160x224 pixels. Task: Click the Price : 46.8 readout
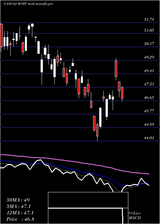coord(20,219)
